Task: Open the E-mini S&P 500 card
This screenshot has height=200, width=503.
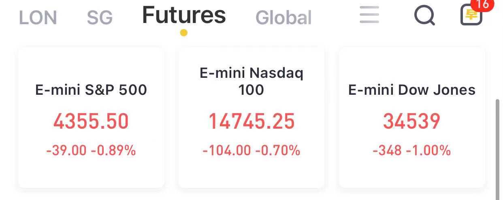Action: [91, 117]
